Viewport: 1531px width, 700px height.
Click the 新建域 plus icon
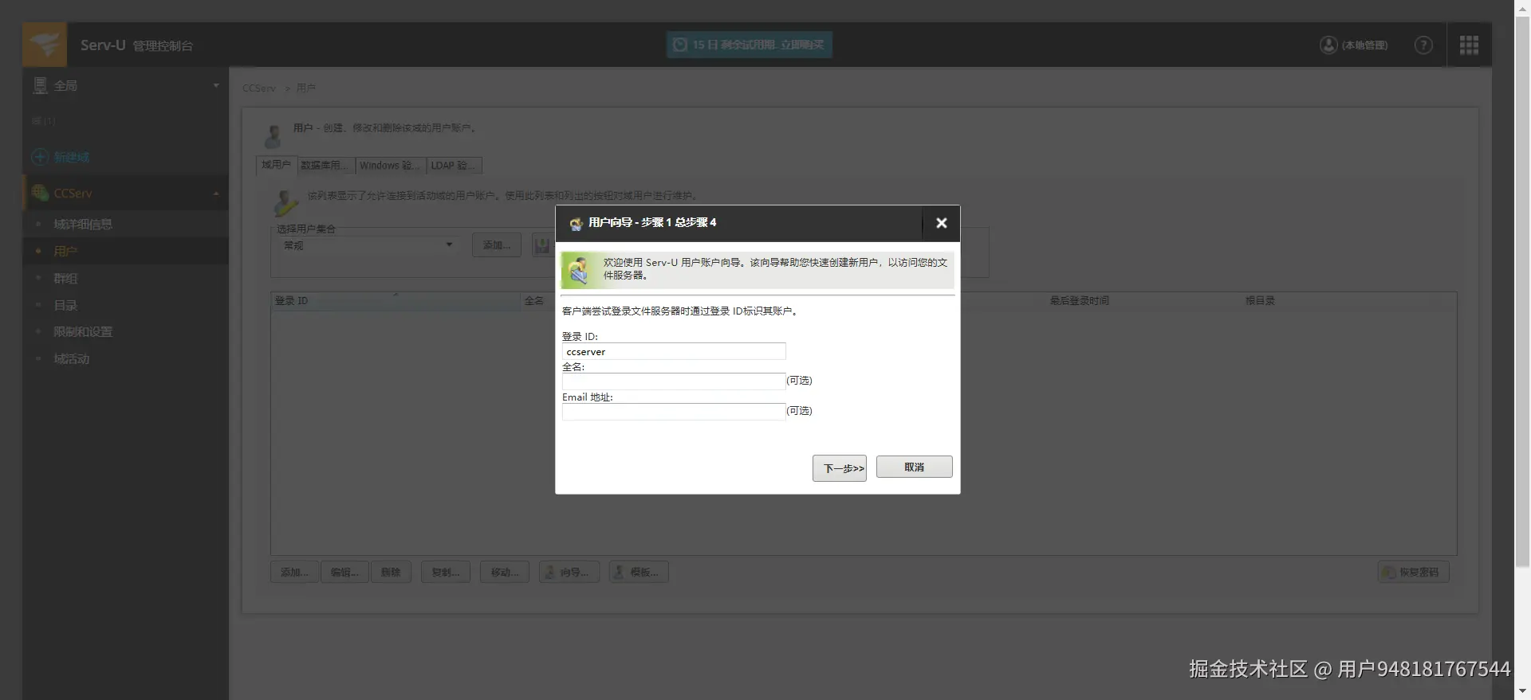coord(40,157)
